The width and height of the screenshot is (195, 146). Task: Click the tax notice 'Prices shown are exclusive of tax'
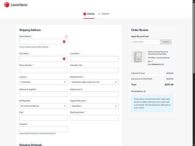point(152,103)
